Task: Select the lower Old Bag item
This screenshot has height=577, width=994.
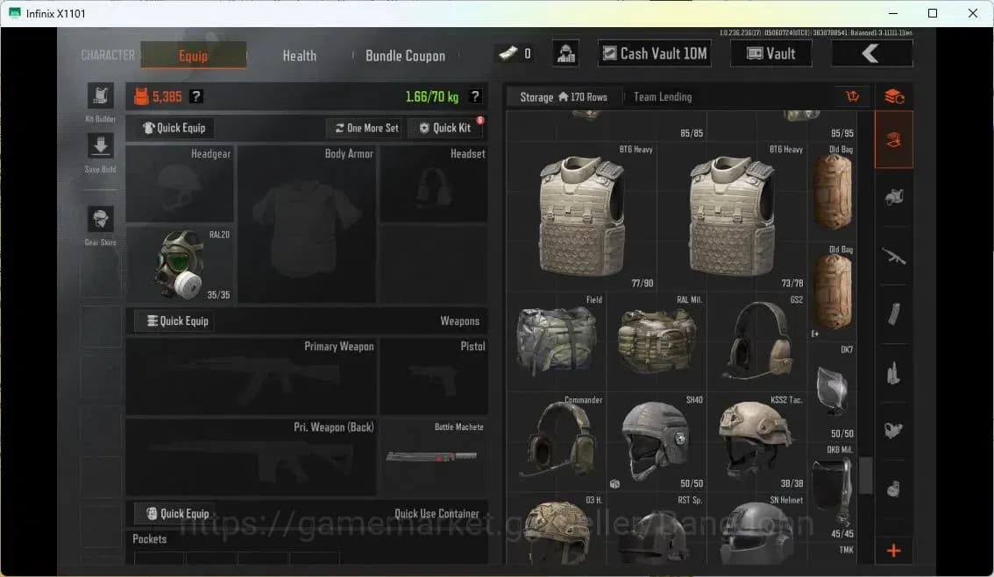Action: pos(833,292)
